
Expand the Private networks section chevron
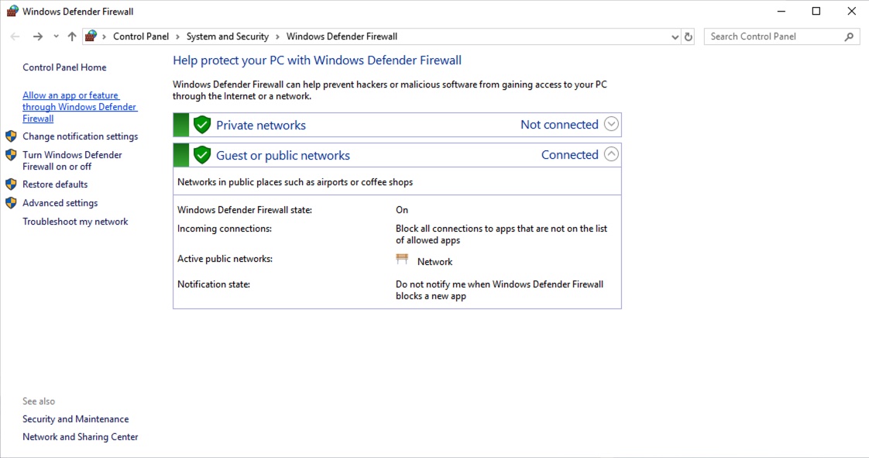click(611, 124)
